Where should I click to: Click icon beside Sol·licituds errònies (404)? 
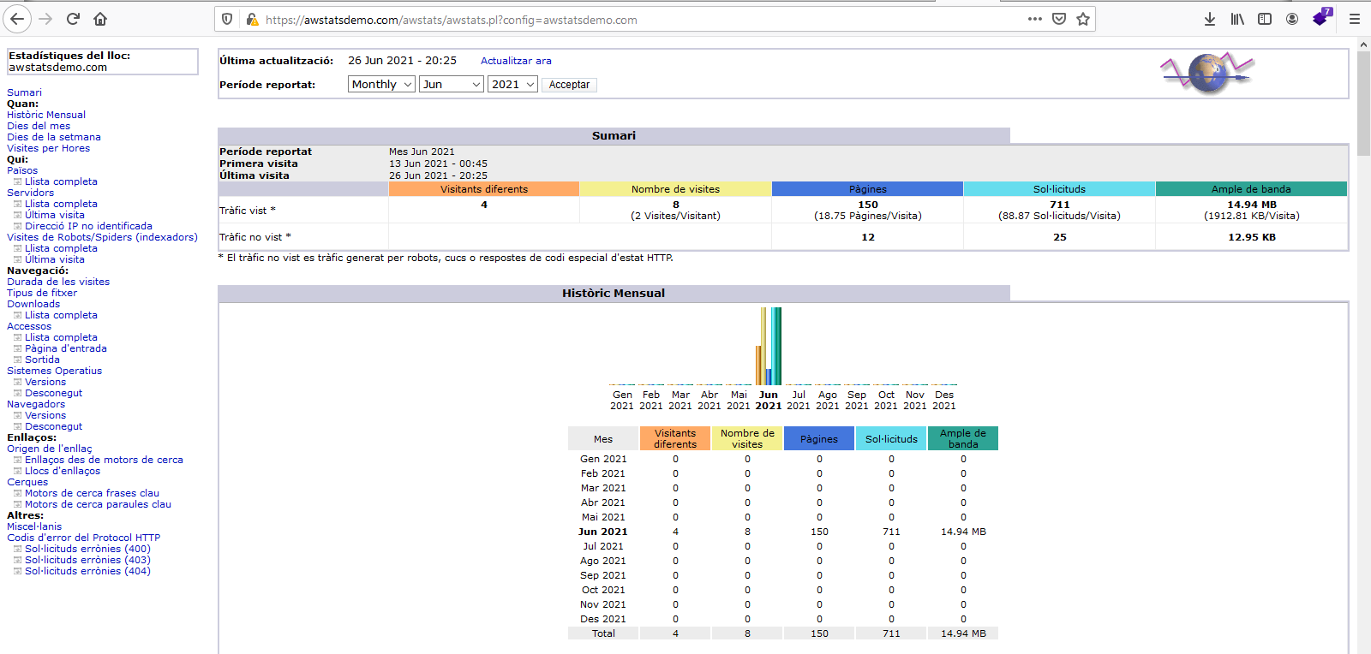pos(17,571)
